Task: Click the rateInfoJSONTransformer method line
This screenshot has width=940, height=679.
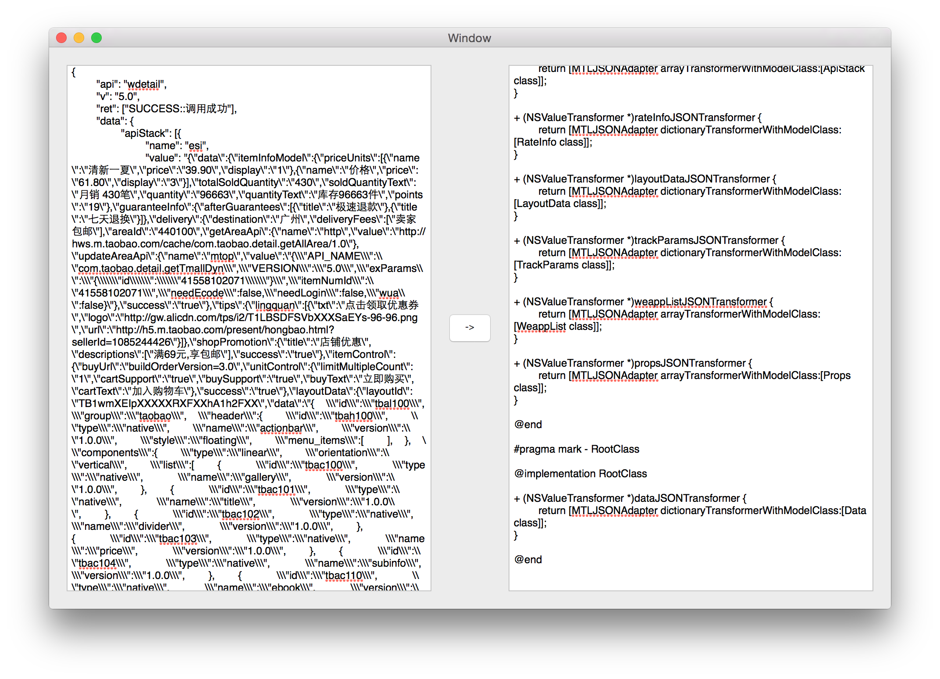Action: click(637, 118)
